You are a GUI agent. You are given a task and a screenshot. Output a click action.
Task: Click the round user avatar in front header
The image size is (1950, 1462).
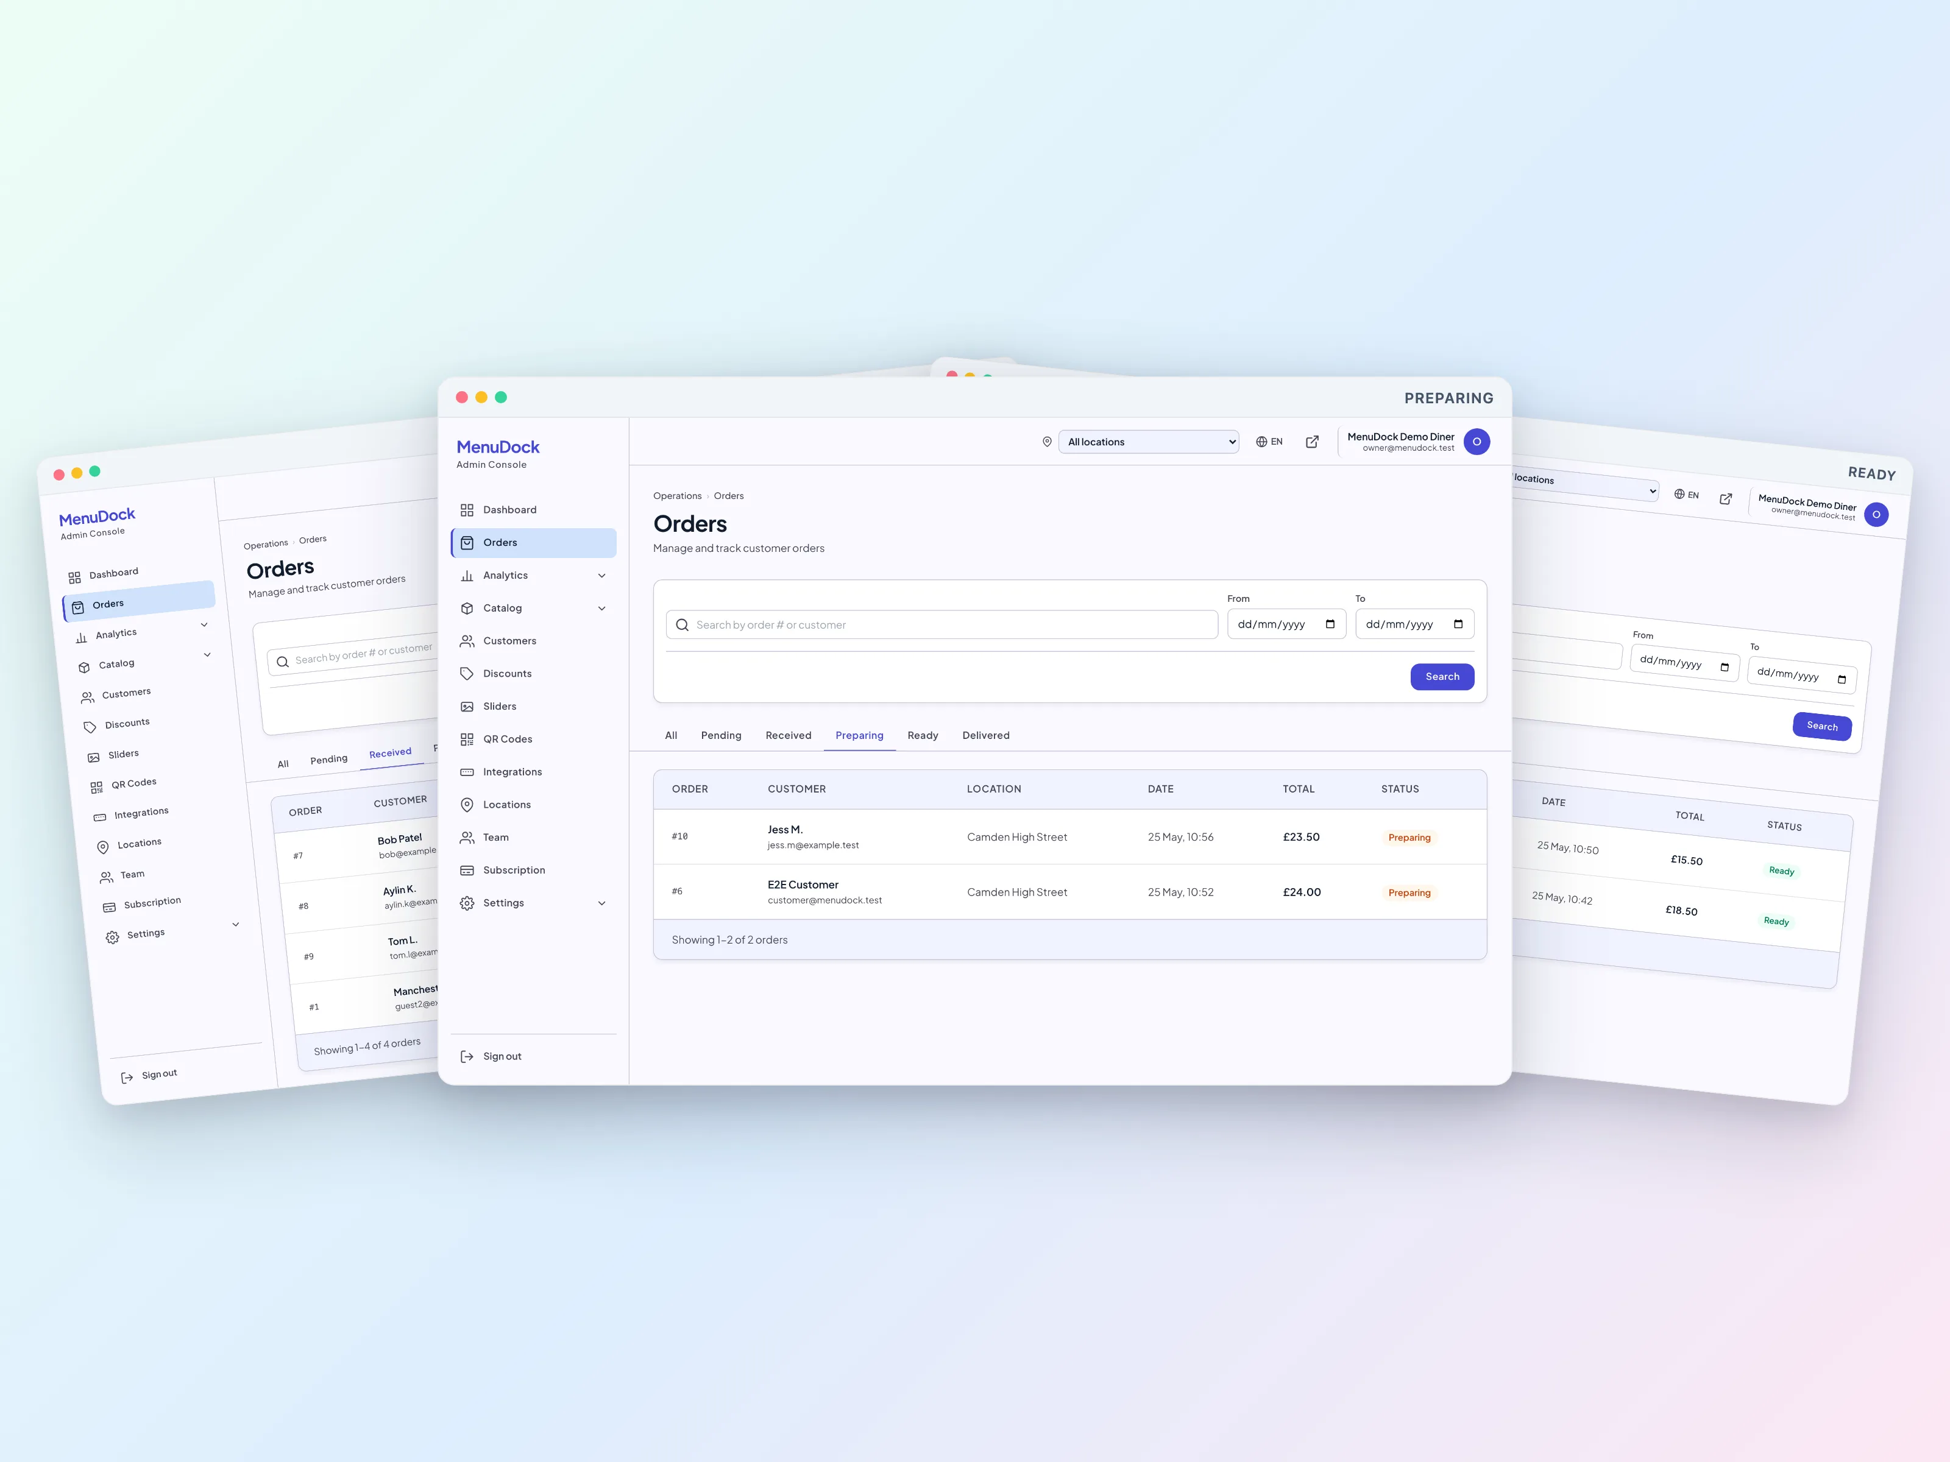coord(1477,442)
